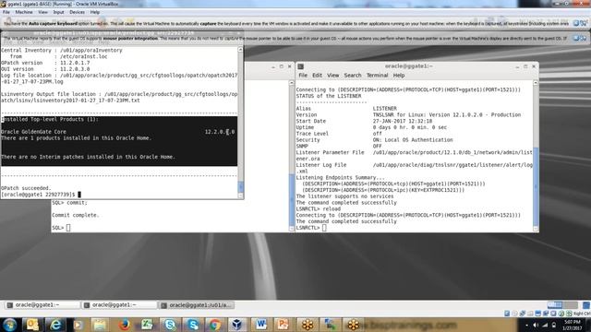Open Windows Explorer folder on taskbar

pyautogui.click(x=100, y=325)
